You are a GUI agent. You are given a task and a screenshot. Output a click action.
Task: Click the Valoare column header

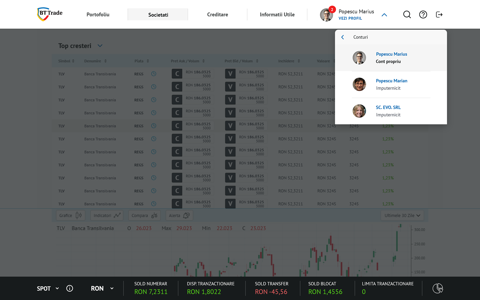point(323,61)
